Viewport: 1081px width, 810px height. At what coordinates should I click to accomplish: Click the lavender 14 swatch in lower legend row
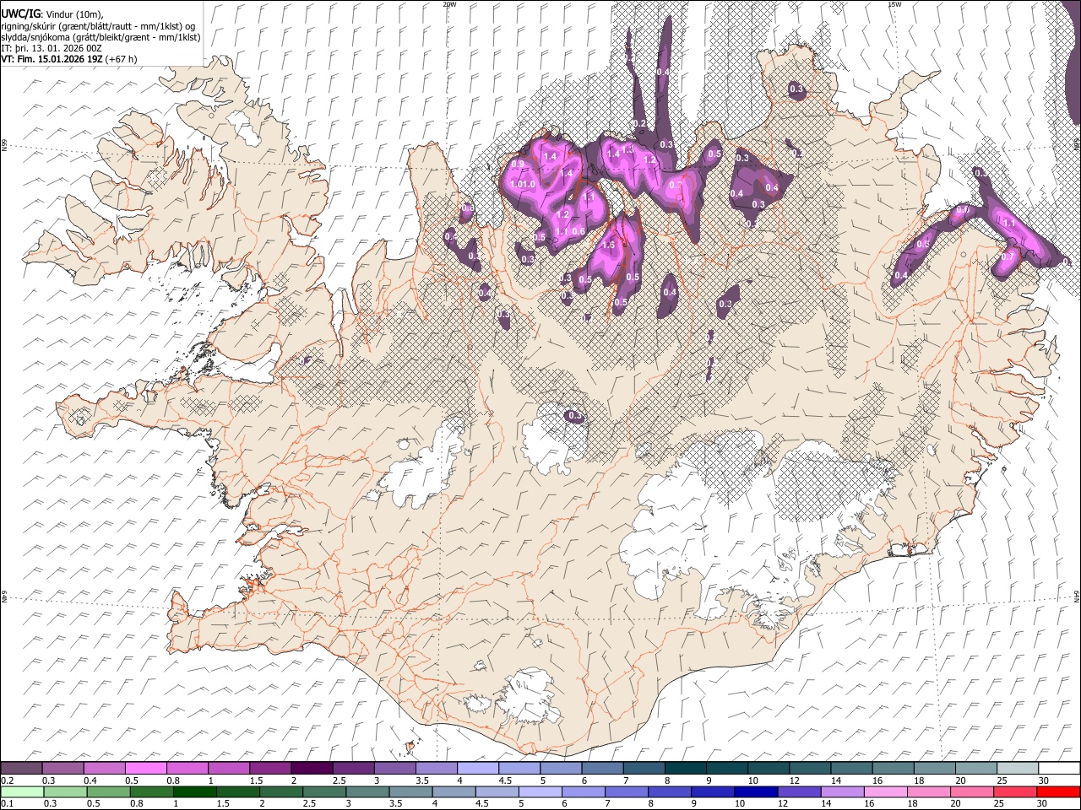point(842,791)
